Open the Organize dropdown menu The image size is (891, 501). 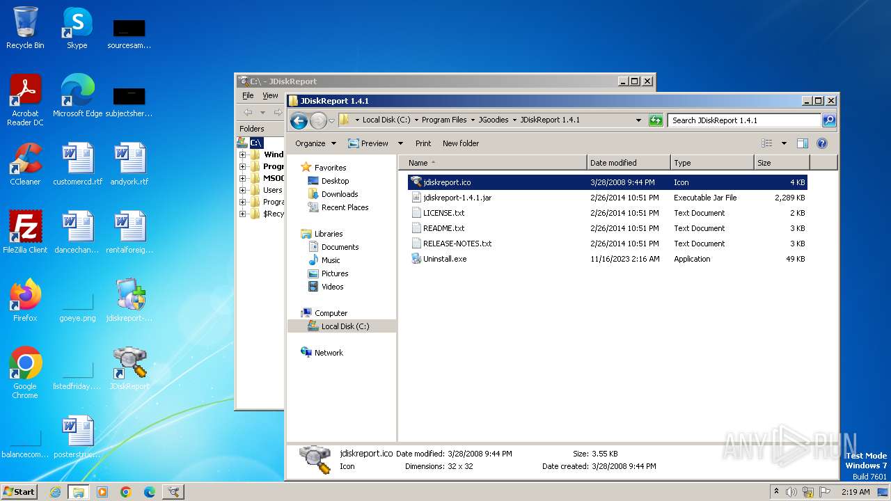click(x=315, y=143)
